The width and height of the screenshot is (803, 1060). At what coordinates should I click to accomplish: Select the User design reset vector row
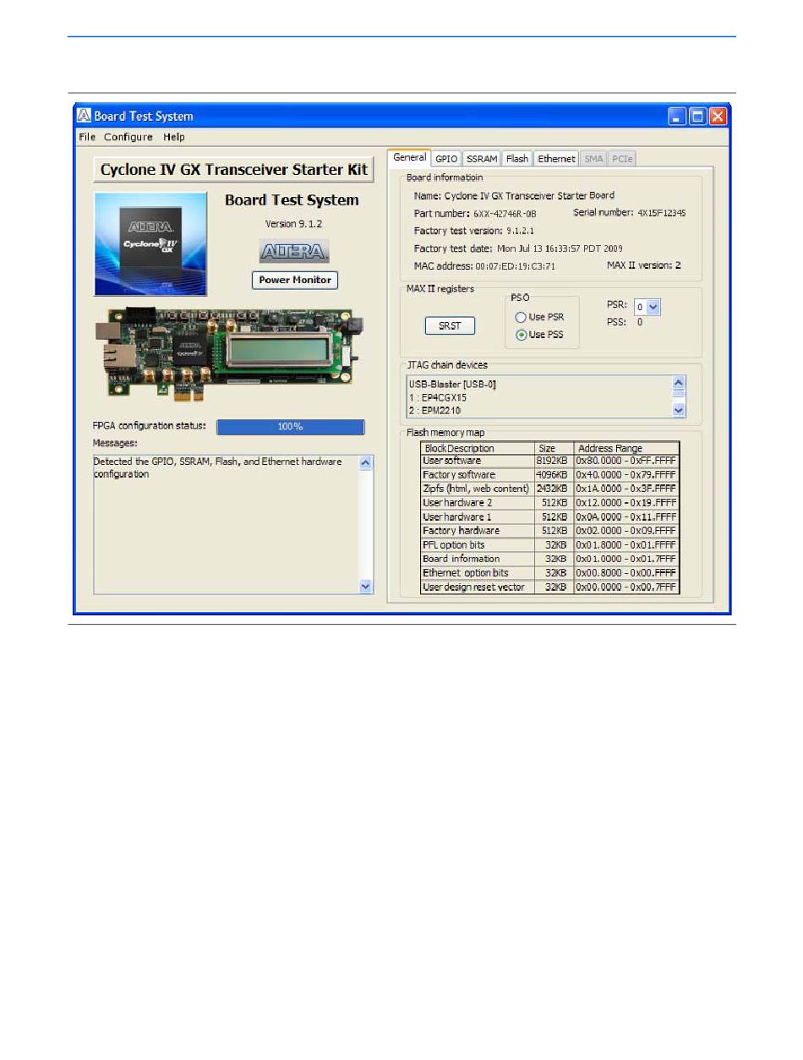coord(549,587)
